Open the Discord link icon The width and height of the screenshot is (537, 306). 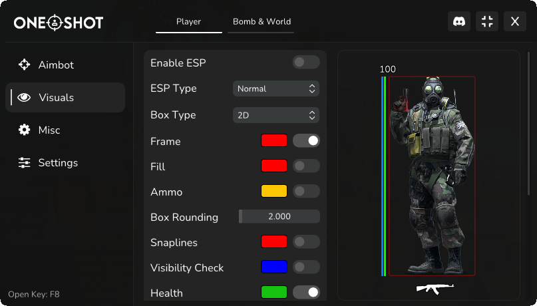point(459,21)
